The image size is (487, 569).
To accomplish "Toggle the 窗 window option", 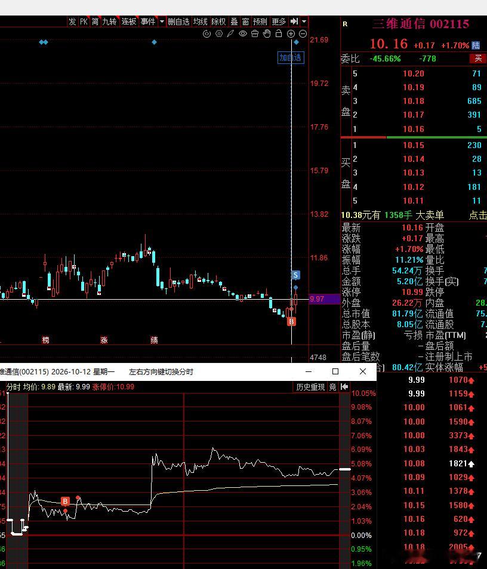I will (245, 21).
